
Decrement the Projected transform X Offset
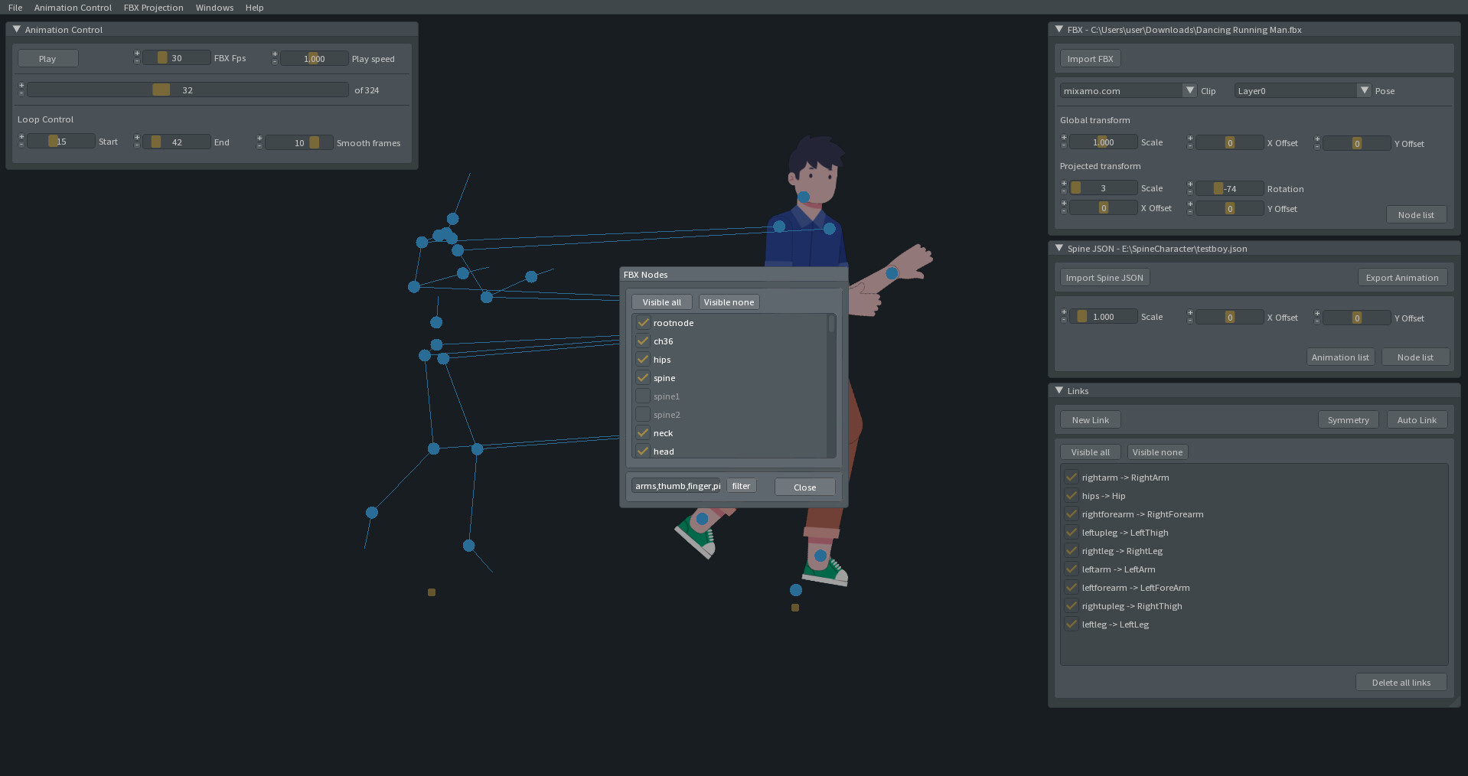pyautogui.click(x=1063, y=211)
